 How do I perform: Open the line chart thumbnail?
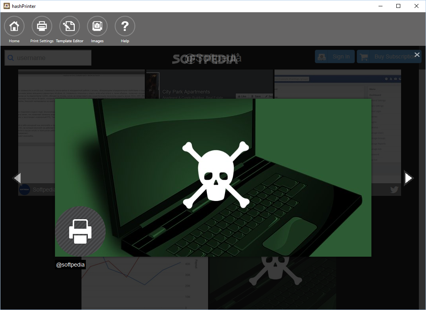(x=144, y=283)
